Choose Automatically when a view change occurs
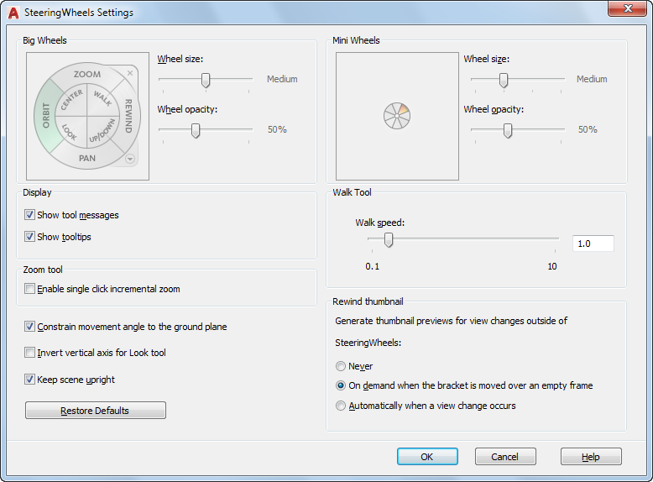Screen dimensions: 653x482 pyautogui.click(x=341, y=406)
